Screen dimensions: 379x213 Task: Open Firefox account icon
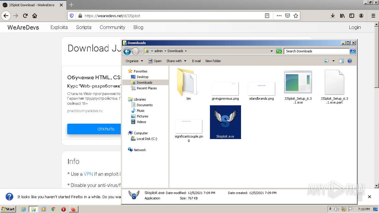click(x=361, y=16)
